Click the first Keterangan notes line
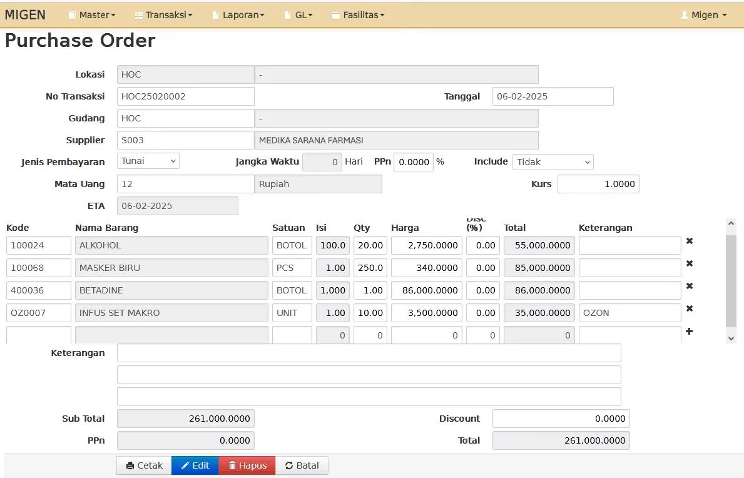Viewport: 744px width, 478px height. 369,353
